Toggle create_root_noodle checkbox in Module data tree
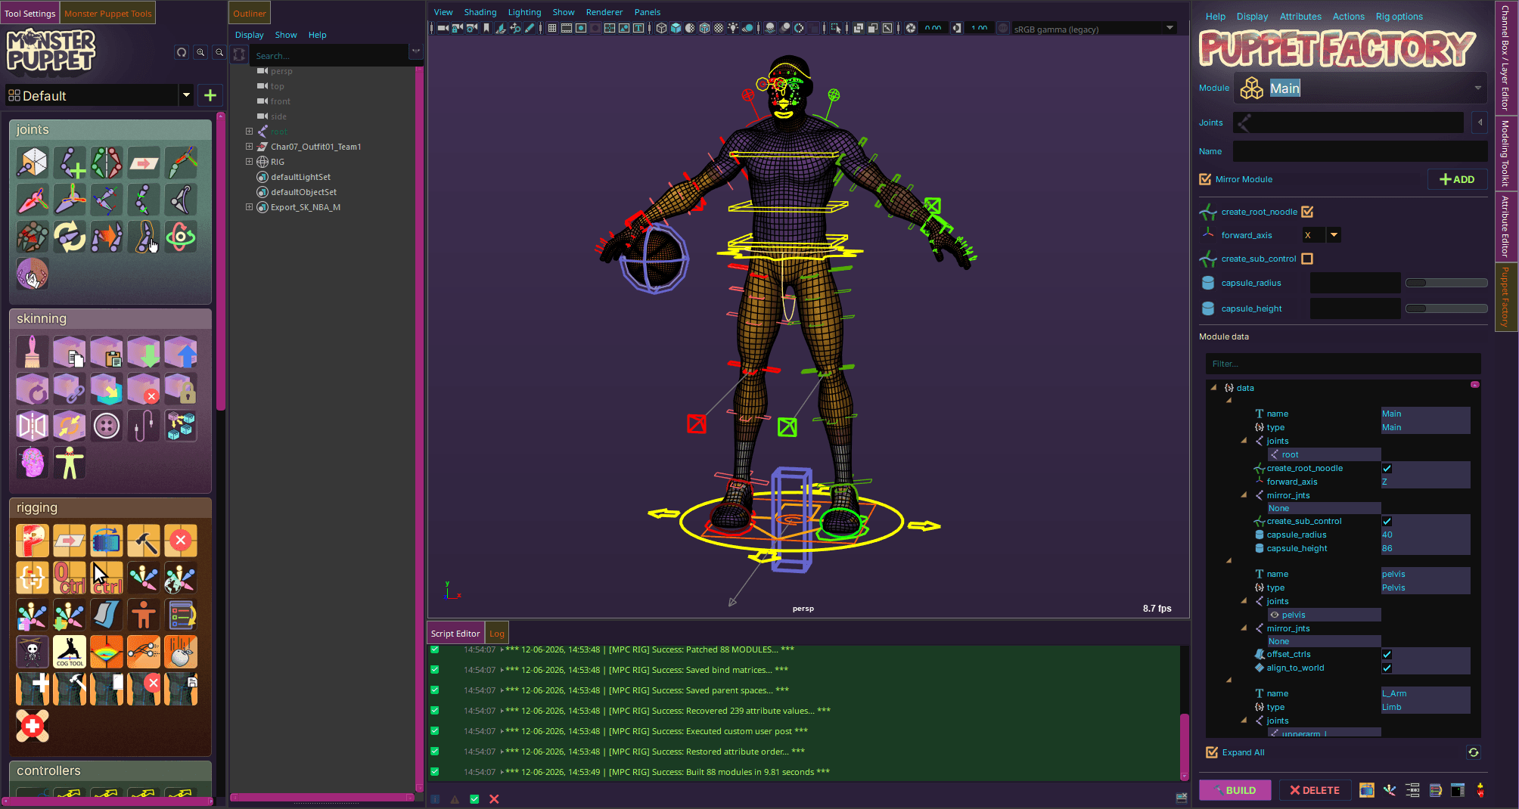Image resolution: width=1519 pixels, height=809 pixels. click(1387, 469)
